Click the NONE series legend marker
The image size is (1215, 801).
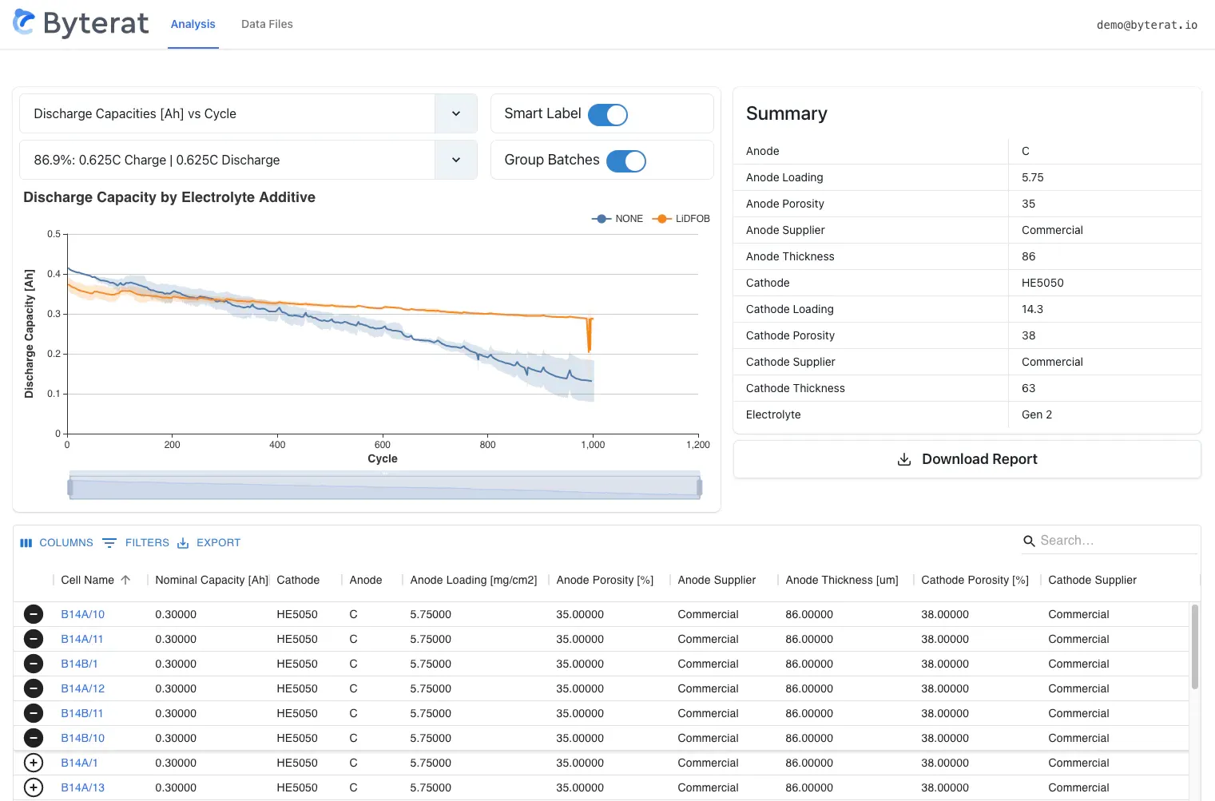coord(601,218)
